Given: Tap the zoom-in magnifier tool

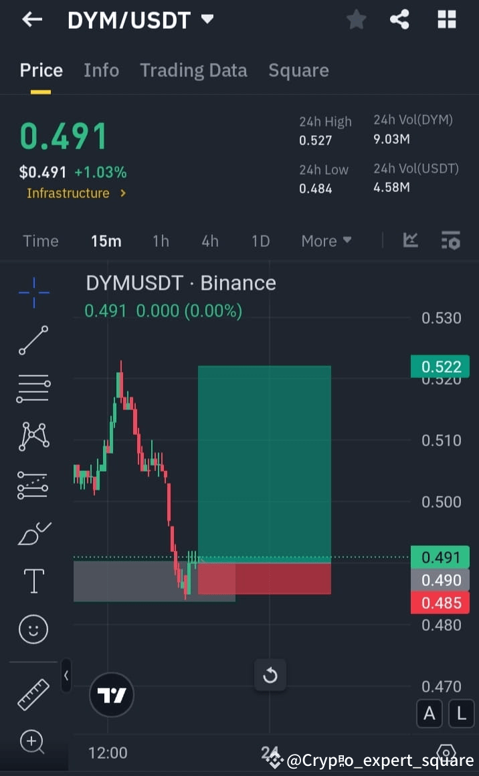Looking at the screenshot, I should (32, 742).
